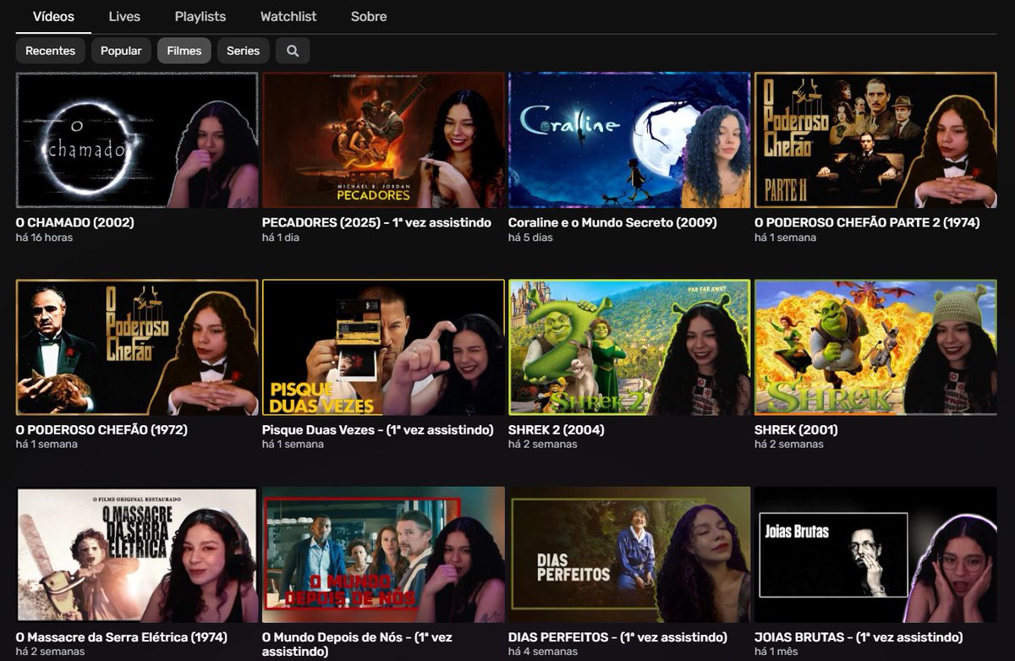
Task: Click the 'há 4 semanas' timestamp
Action: (x=543, y=652)
